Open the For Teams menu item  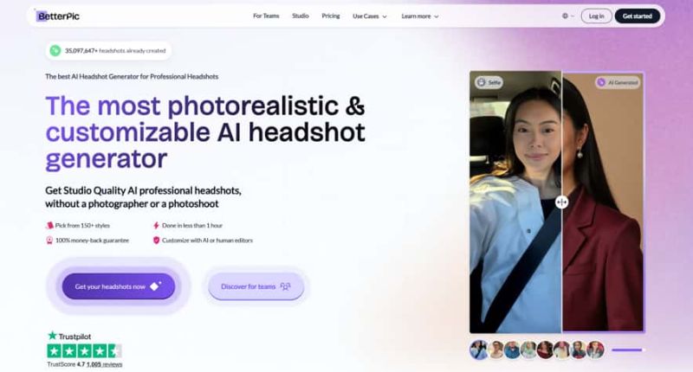click(x=266, y=16)
